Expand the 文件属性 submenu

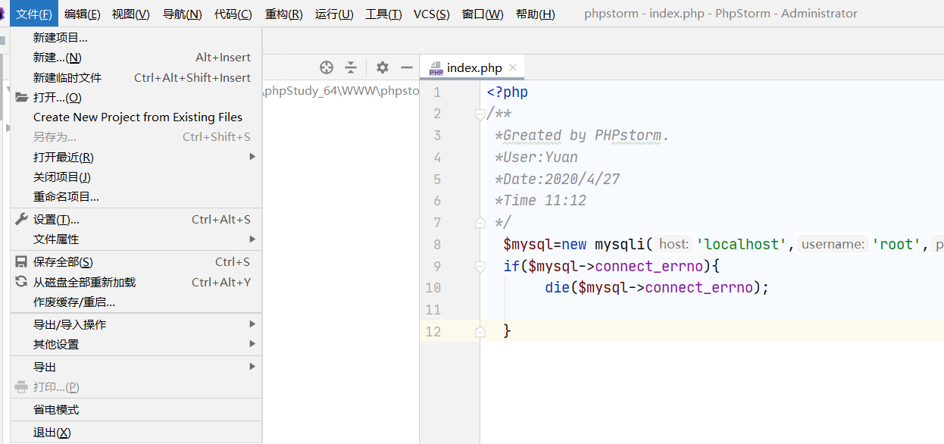tap(136, 239)
